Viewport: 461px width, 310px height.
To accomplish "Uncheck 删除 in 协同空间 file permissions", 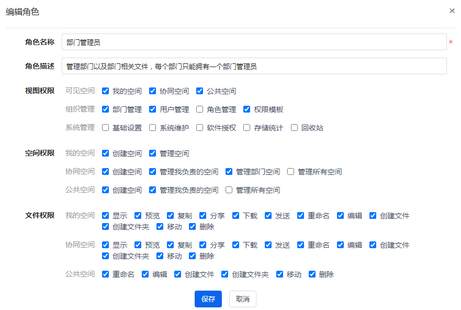I will 192,256.
